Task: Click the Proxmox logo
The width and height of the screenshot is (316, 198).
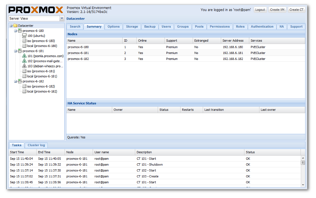Action: 36,10
